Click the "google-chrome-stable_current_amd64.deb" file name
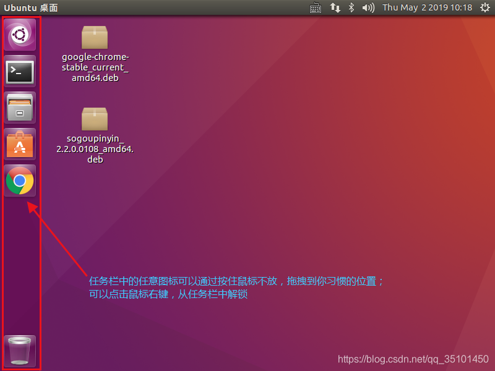 [x=95, y=67]
